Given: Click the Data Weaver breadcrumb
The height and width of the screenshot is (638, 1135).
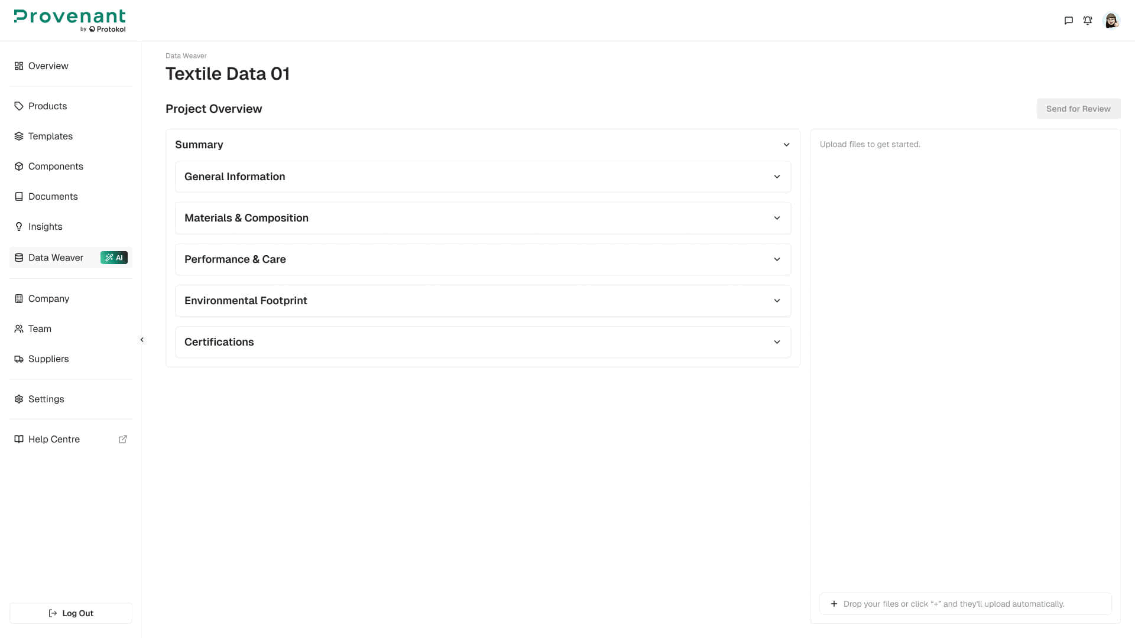Looking at the screenshot, I should coord(186,56).
